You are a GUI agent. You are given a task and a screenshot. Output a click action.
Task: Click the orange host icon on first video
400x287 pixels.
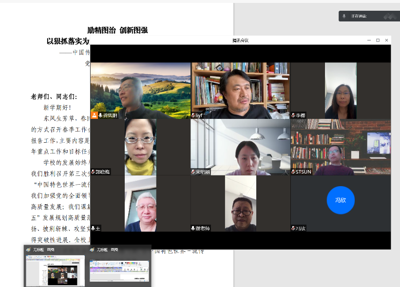[x=94, y=115]
